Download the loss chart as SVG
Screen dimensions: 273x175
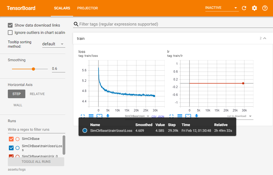click(108, 116)
